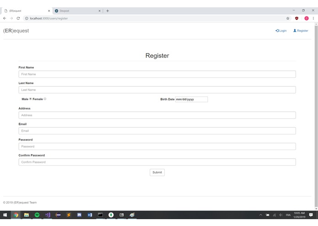Select the Male radio button
The height and width of the screenshot is (226, 318).
30,99
